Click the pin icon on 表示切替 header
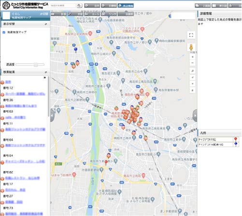 (46, 24)
